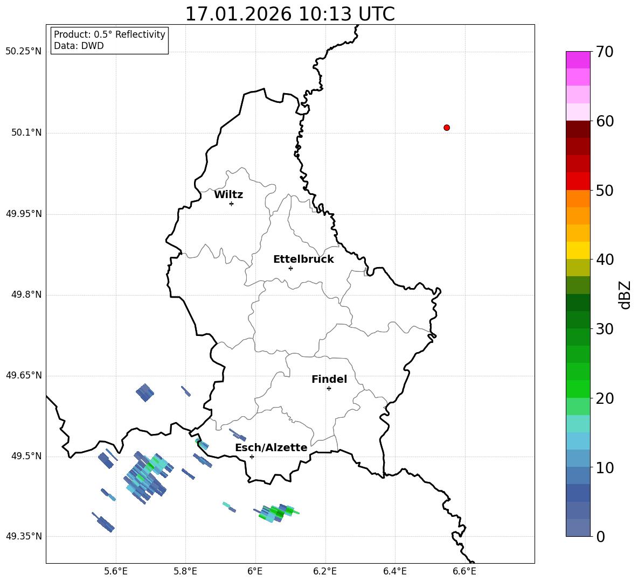Click the colorbar tick label 20
Viewport: 638px width, 582px height.
click(x=605, y=398)
